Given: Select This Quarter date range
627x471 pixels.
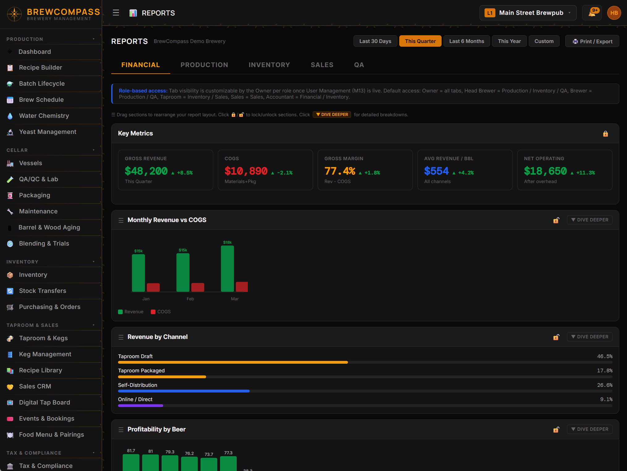Looking at the screenshot, I should pos(420,41).
